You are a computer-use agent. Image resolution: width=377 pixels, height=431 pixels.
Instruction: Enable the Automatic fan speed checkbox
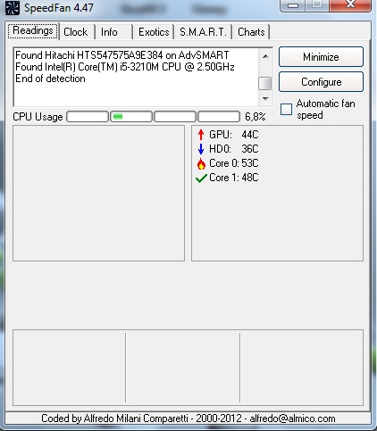[286, 109]
